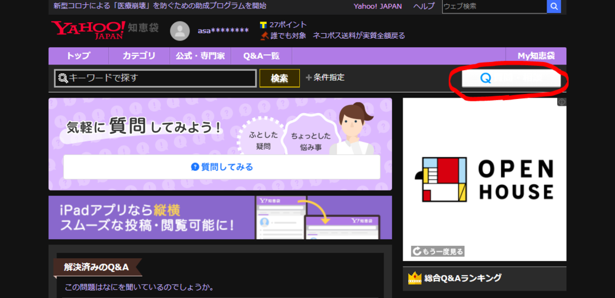Switch to the 公式・専門家 tab
This screenshot has width=615, height=298.
[x=200, y=56]
